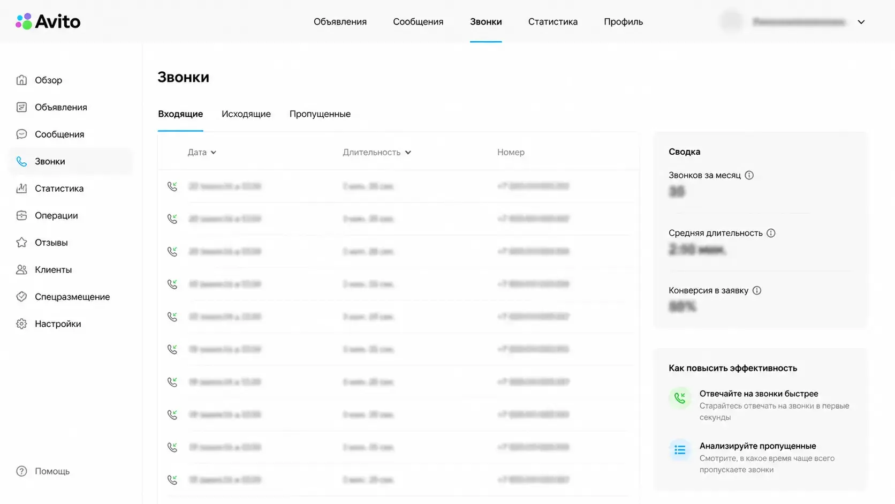
Task: Open Объявления in top navigation
Action: 340,21
